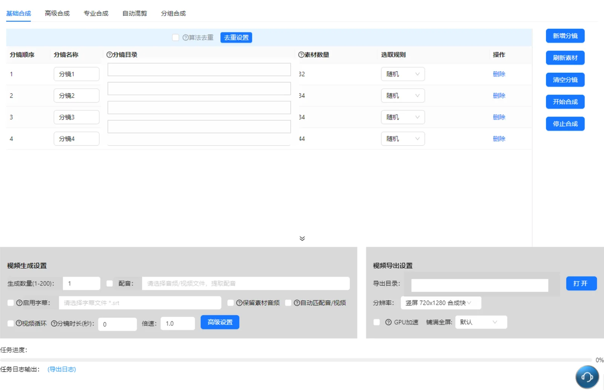604x390 pixels.
Task: Click the 生成数量 input field
Action: (x=82, y=284)
